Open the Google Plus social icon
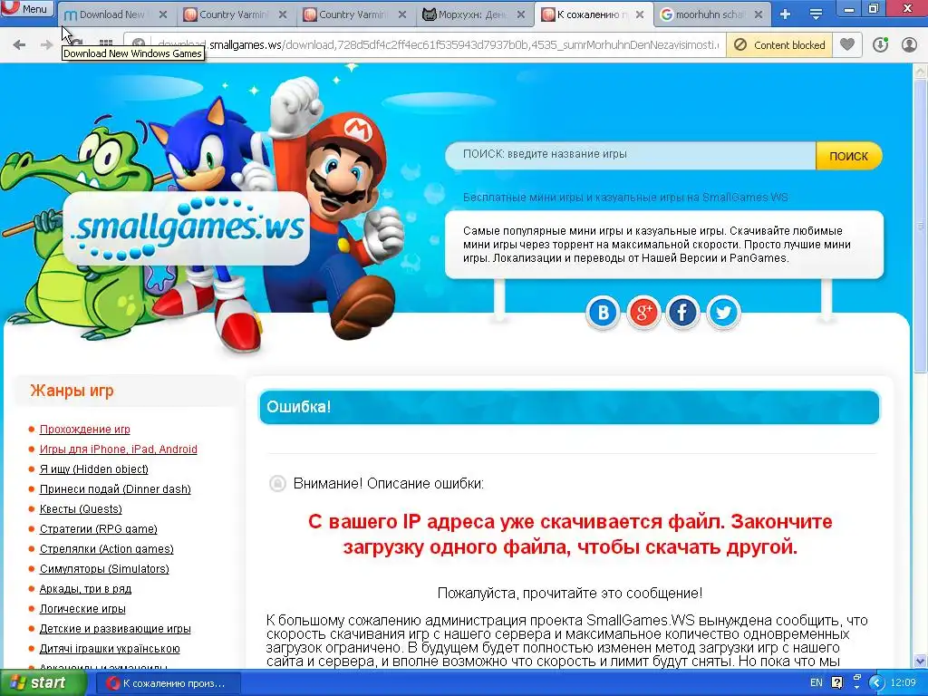The image size is (928, 696). (x=643, y=312)
